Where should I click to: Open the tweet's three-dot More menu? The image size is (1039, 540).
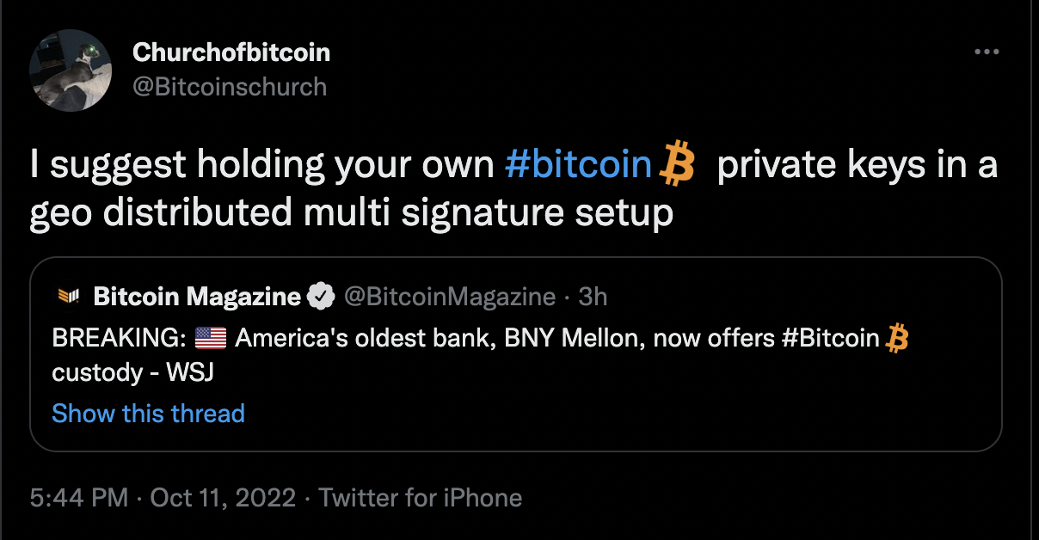click(987, 52)
